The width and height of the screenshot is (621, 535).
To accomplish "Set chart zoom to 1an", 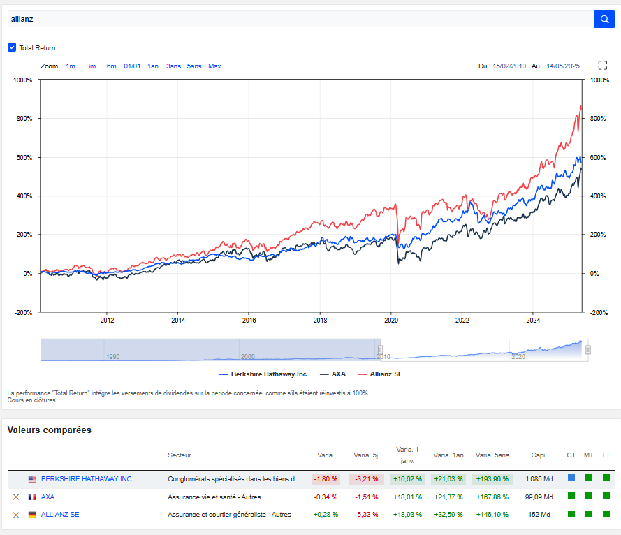I will pos(153,66).
